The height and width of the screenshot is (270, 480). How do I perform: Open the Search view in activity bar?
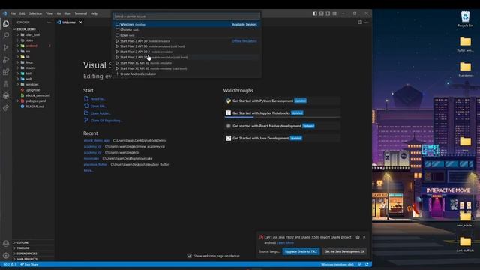(6, 35)
